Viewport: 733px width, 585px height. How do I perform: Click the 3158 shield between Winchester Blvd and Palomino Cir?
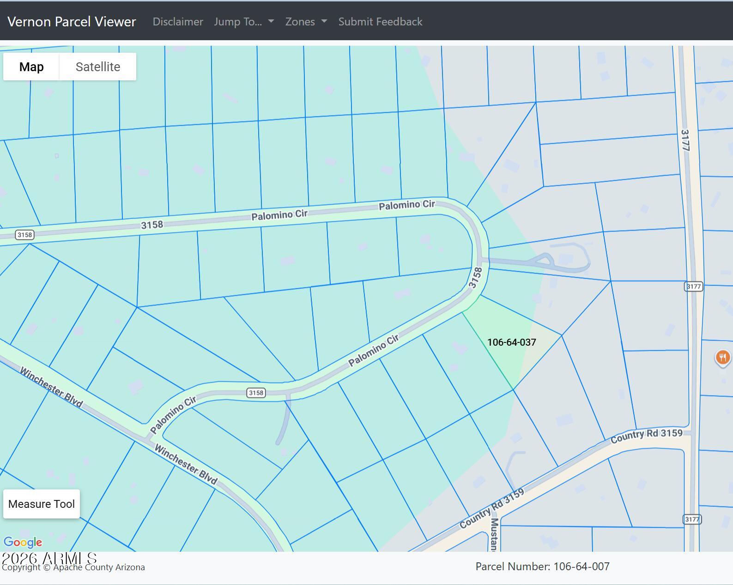click(x=256, y=393)
